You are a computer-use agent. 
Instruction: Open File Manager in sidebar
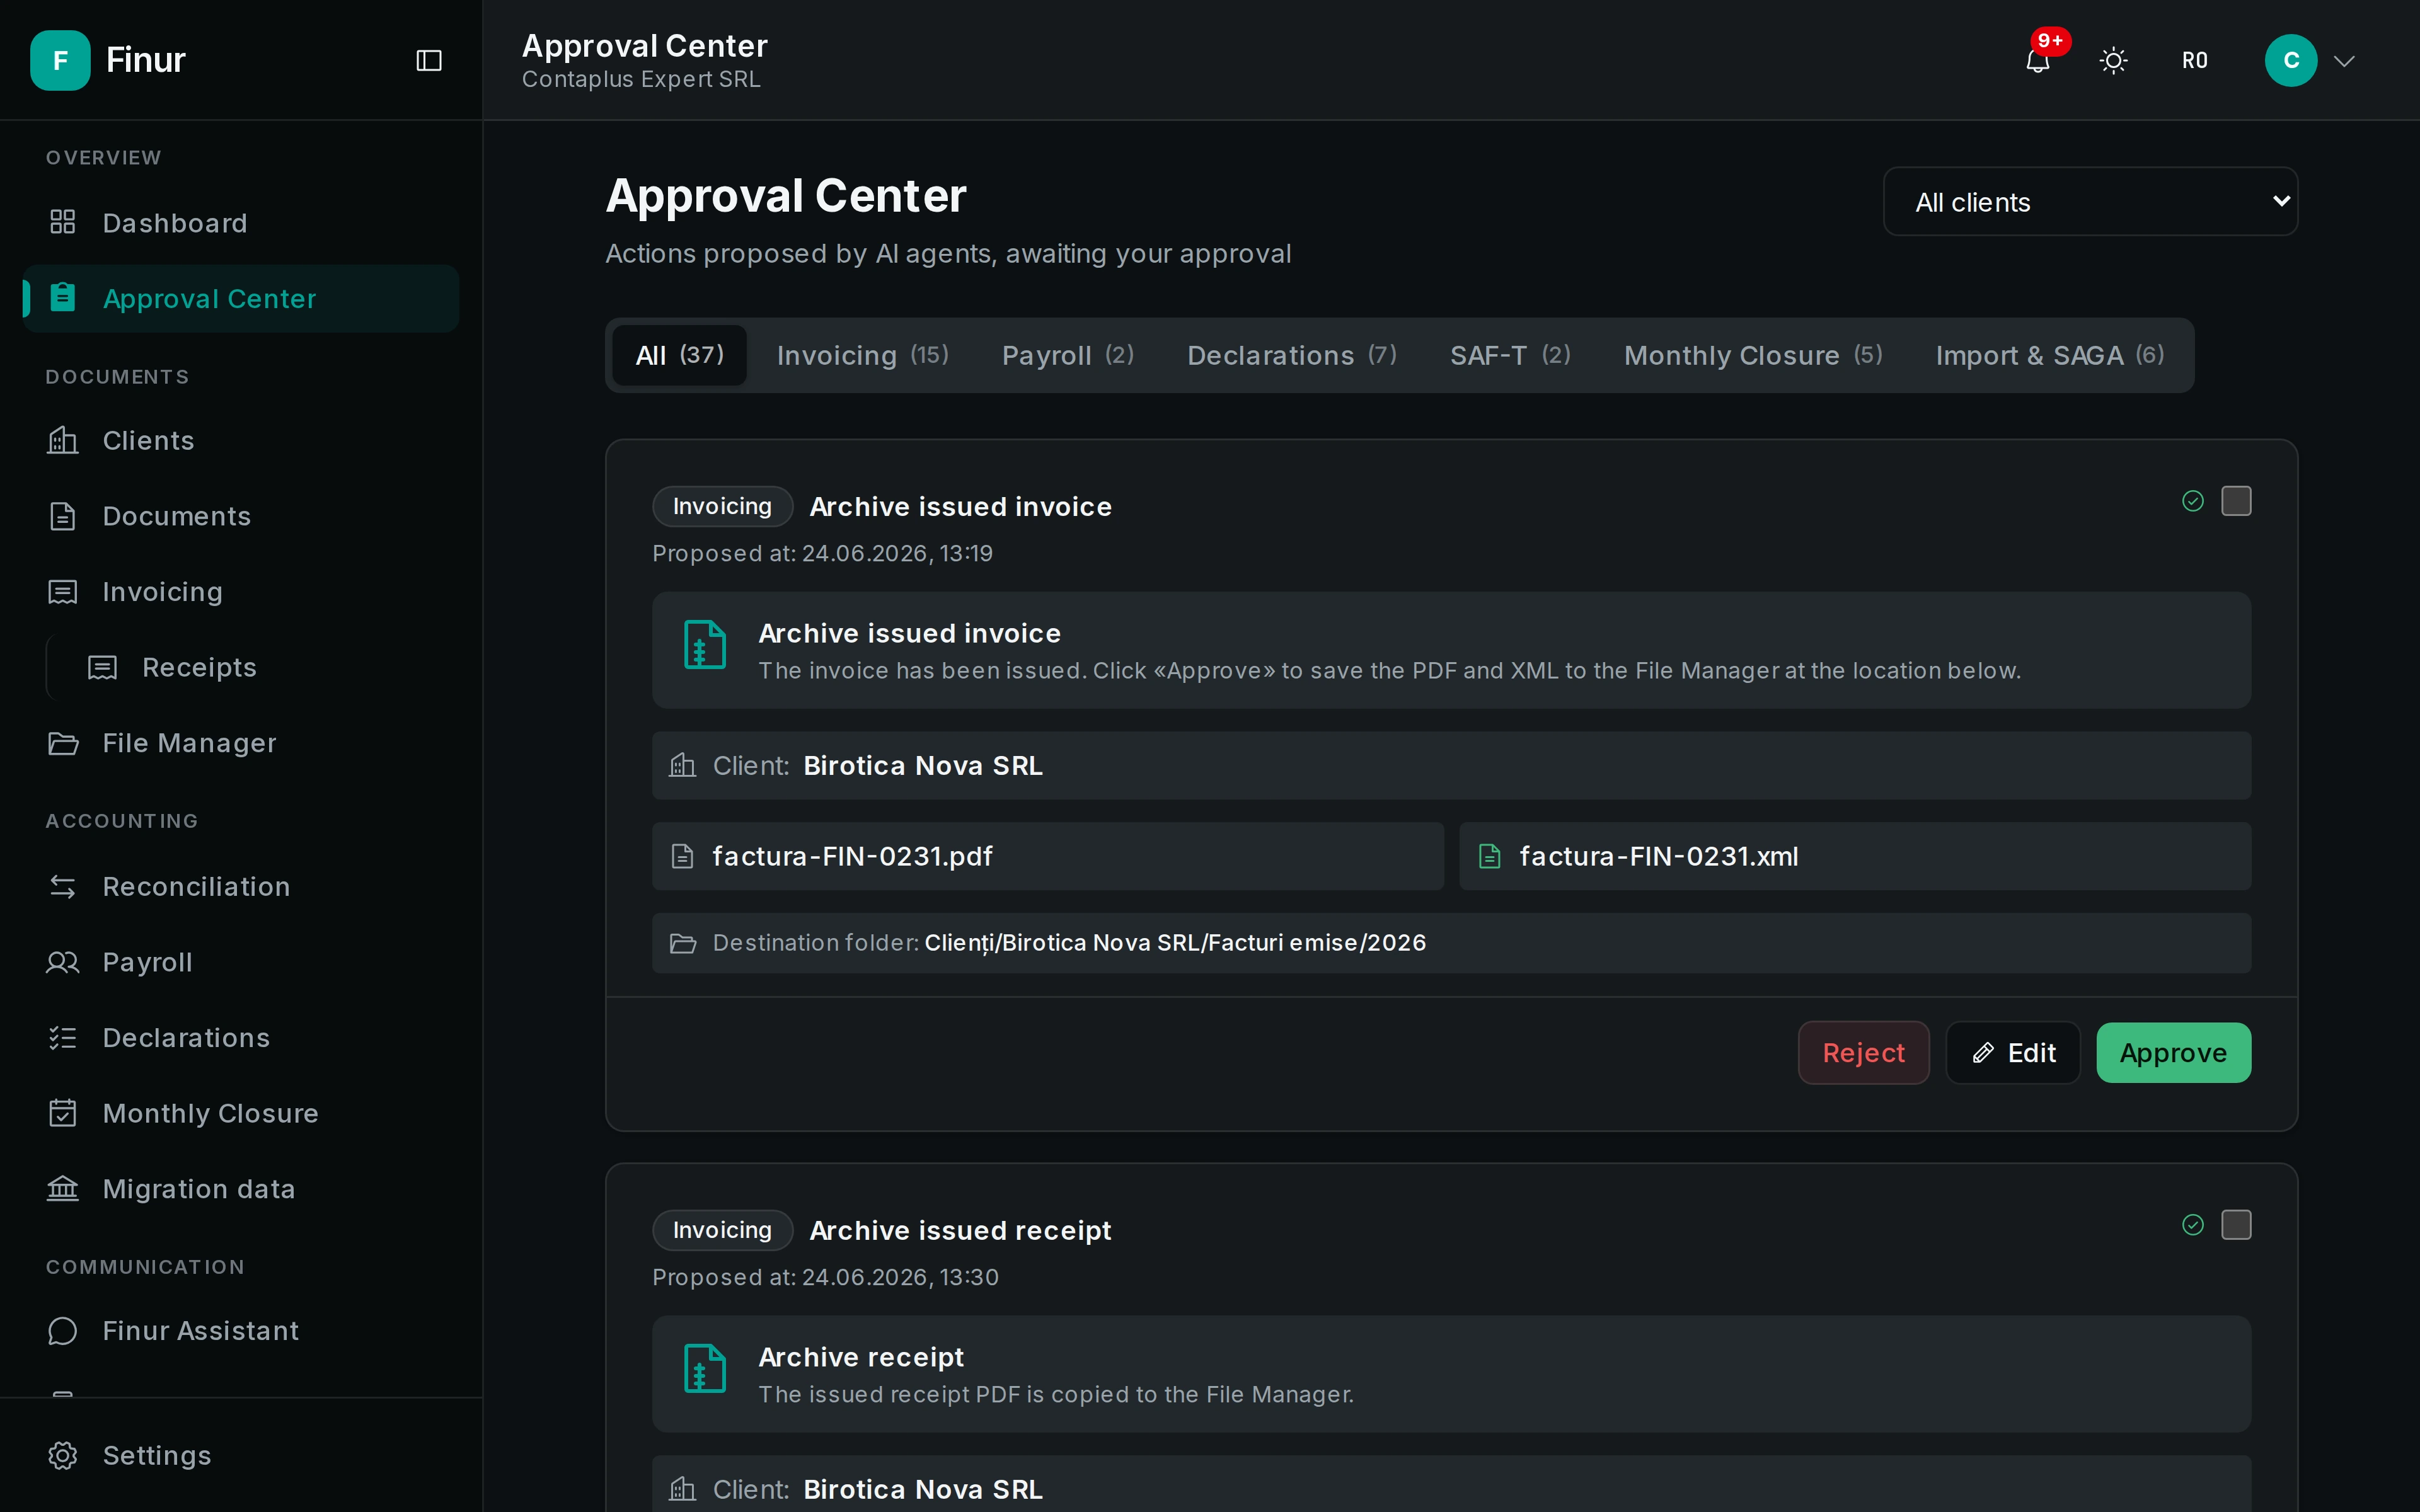click(240, 743)
